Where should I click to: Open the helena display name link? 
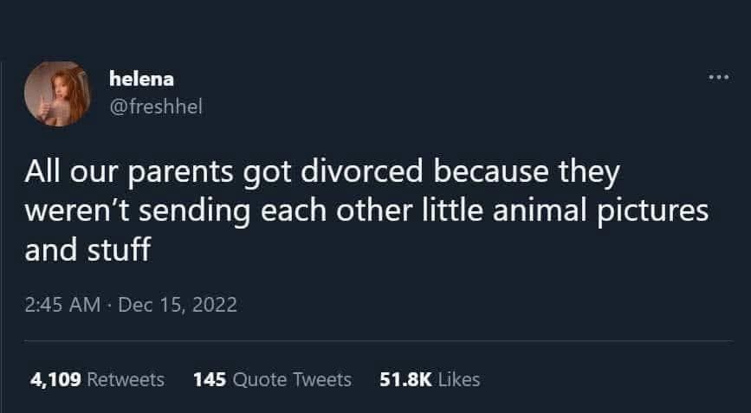[142, 79]
